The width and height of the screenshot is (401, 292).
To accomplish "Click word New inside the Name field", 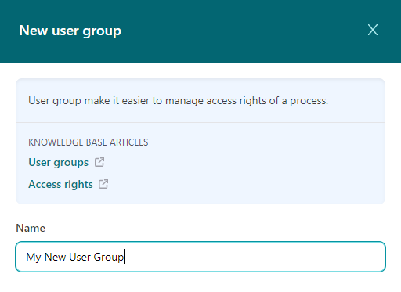I will [x=55, y=257].
